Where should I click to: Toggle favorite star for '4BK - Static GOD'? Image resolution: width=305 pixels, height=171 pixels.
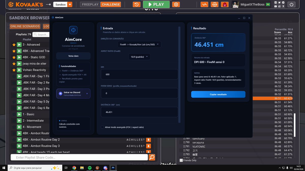pos(14,57)
